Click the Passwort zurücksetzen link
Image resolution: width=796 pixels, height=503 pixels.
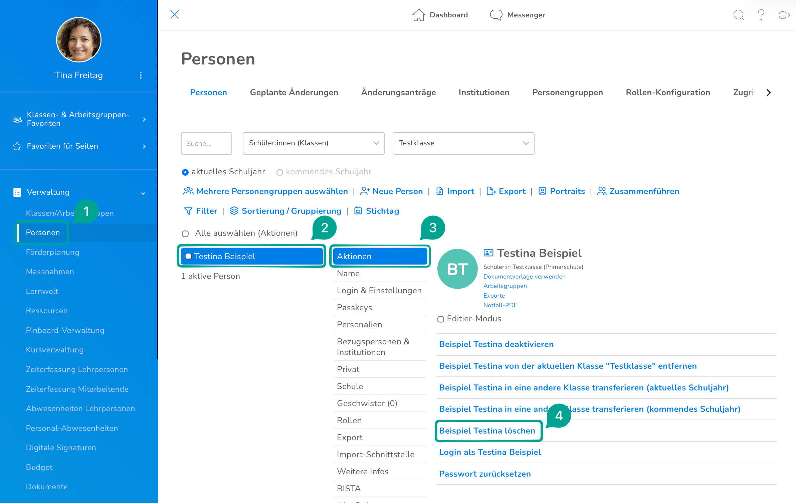click(x=485, y=474)
